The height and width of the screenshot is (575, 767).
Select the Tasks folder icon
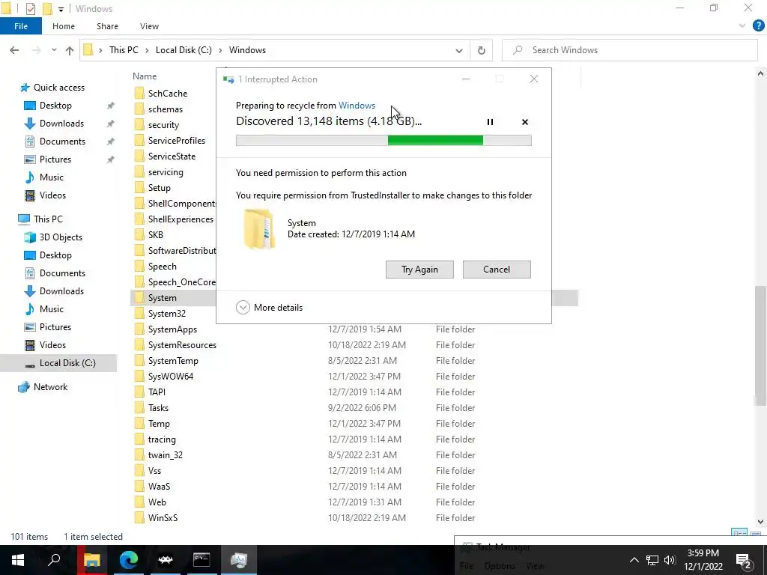(x=139, y=408)
